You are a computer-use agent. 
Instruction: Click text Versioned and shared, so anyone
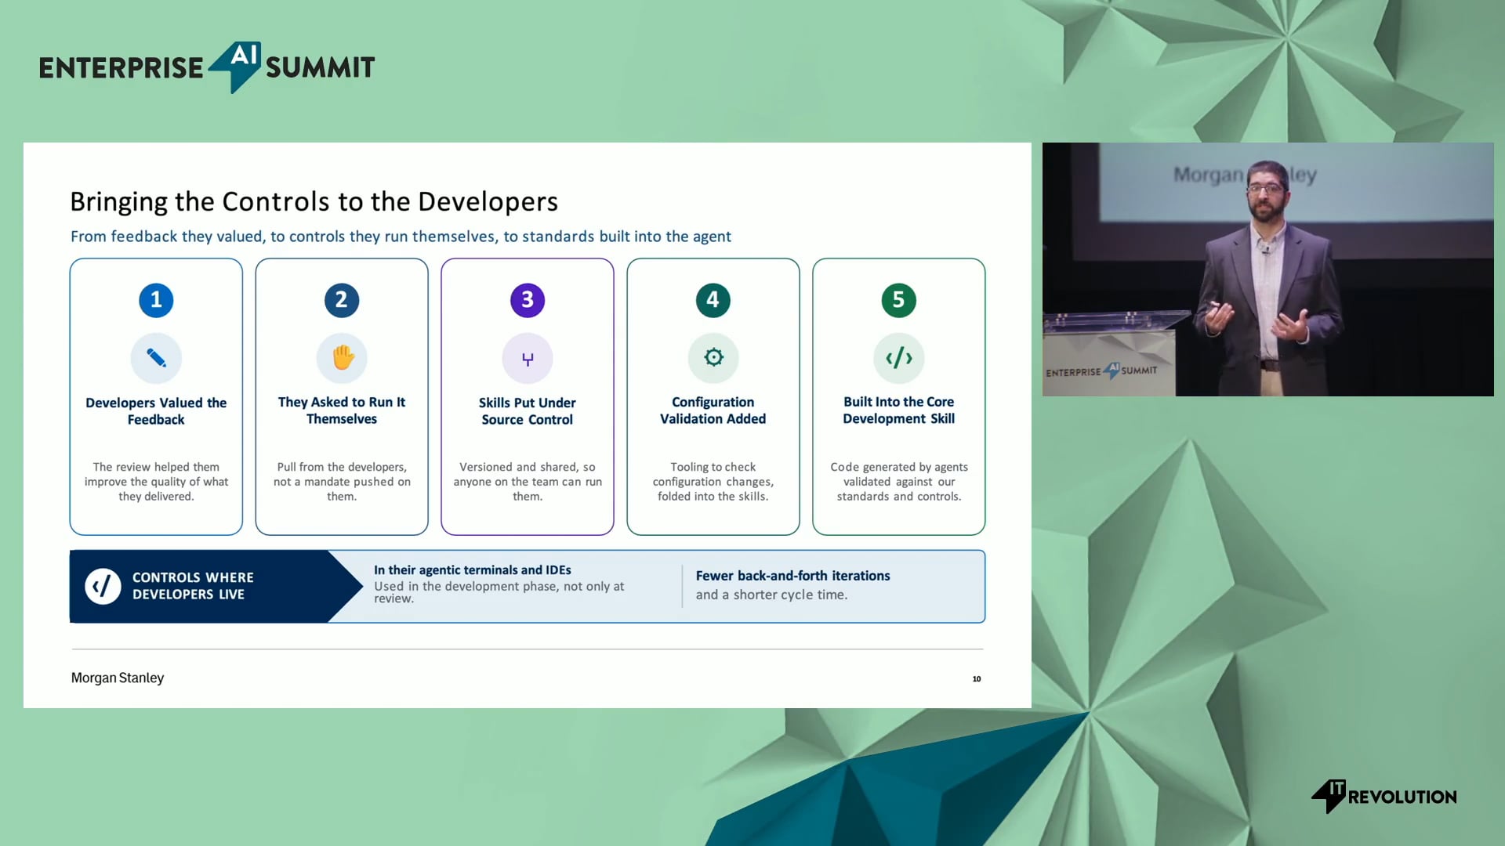(x=528, y=481)
